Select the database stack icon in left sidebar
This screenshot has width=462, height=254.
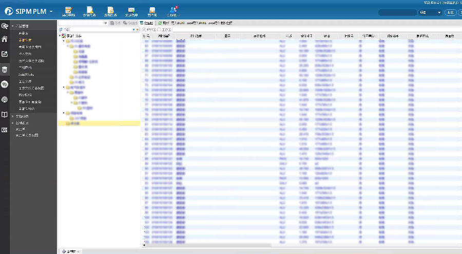(5, 69)
